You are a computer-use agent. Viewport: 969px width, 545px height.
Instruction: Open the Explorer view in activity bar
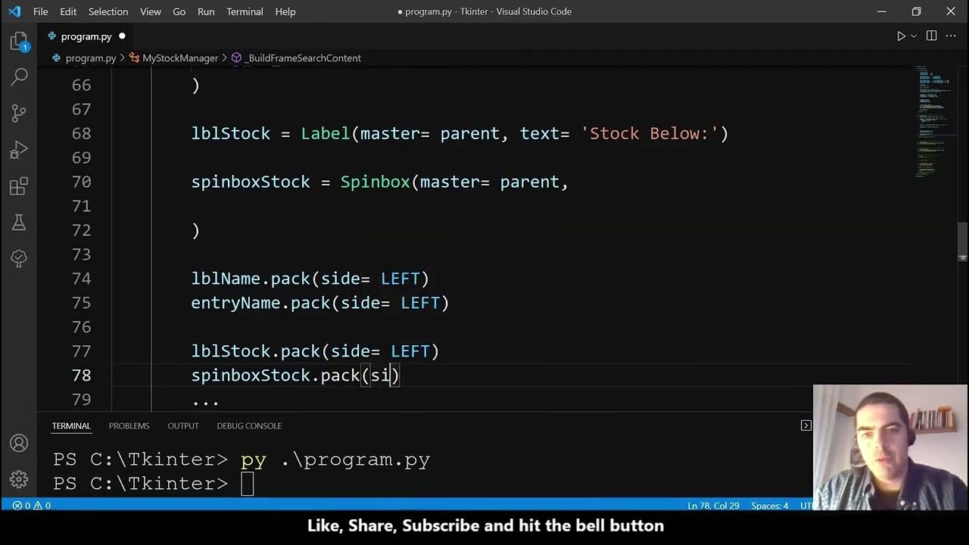pyautogui.click(x=19, y=42)
